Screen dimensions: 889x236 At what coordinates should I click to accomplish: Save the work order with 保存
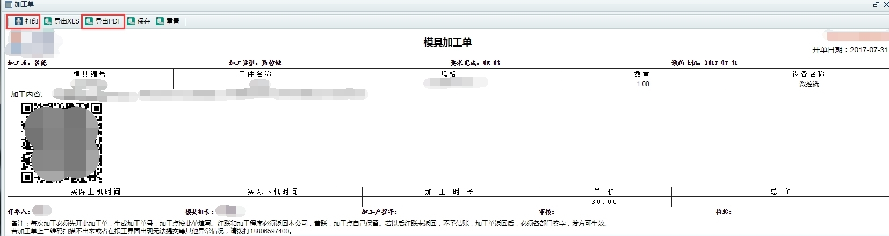[x=139, y=21]
